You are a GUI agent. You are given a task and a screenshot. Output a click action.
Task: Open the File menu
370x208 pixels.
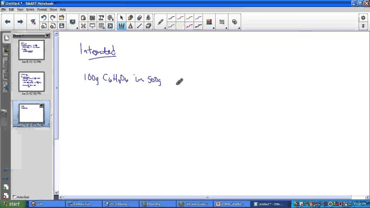[4, 10]
